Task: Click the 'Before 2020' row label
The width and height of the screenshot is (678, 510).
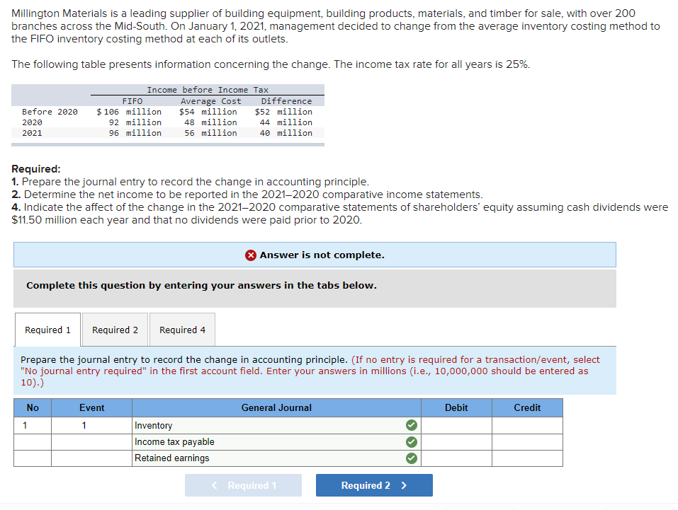Action: click(50, 112)
